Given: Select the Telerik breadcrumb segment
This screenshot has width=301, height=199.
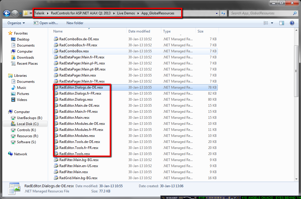Looking at the screenshot, I should [39, 13].
